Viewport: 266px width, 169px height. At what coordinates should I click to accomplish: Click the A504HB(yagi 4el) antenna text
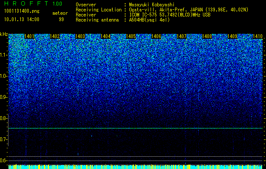[x=149, y=20]
